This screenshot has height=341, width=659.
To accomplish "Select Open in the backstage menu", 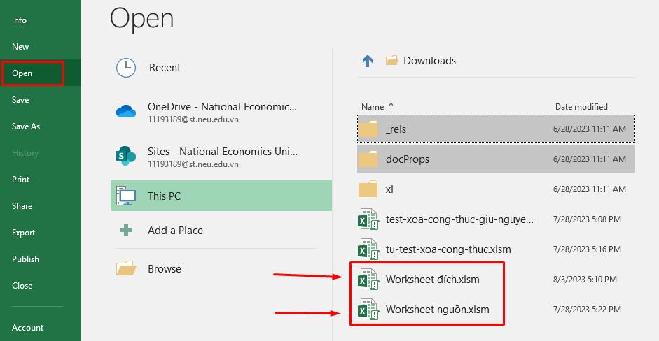I will tap(41, 73).
